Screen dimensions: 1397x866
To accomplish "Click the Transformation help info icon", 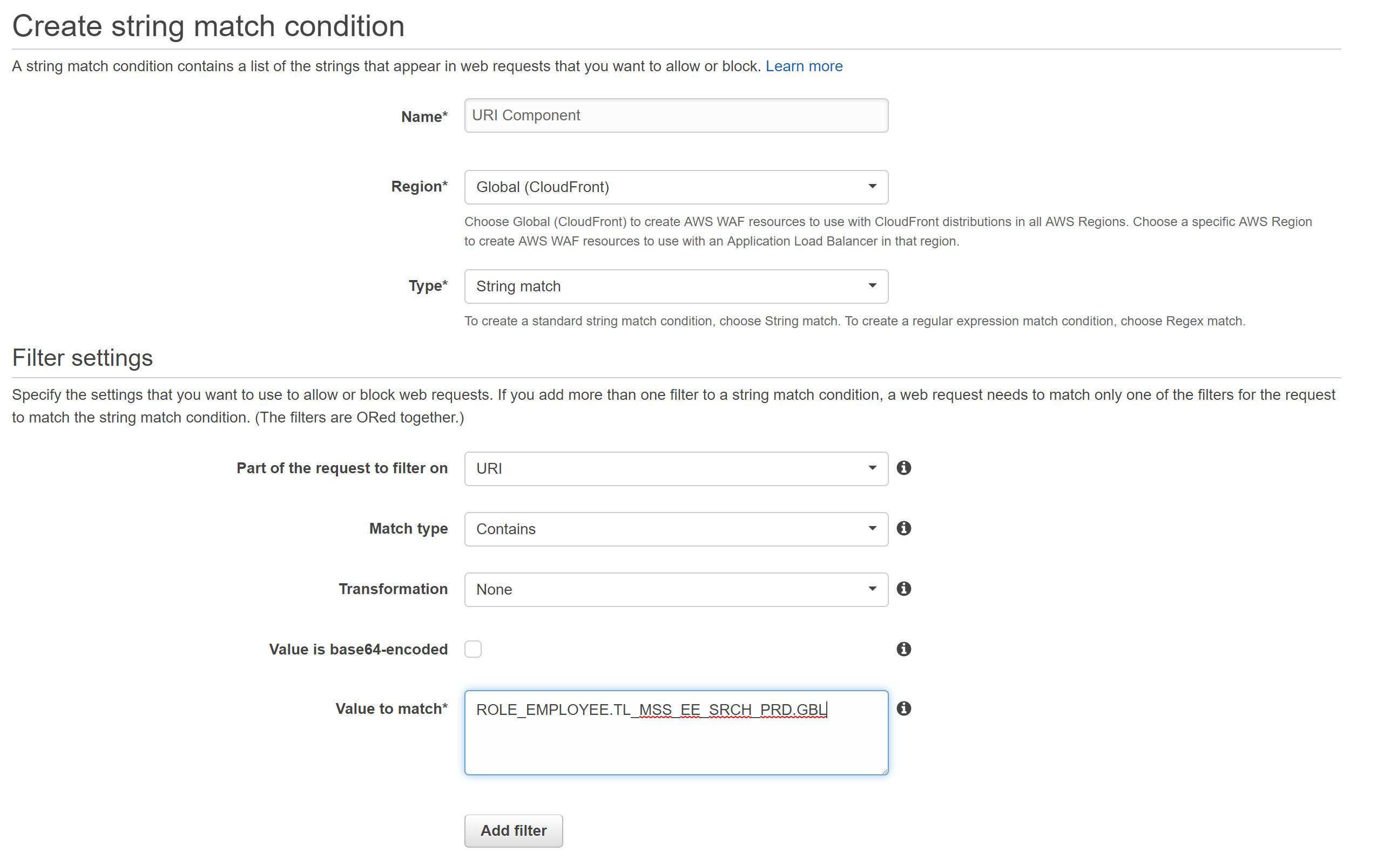I will point(903,589).
